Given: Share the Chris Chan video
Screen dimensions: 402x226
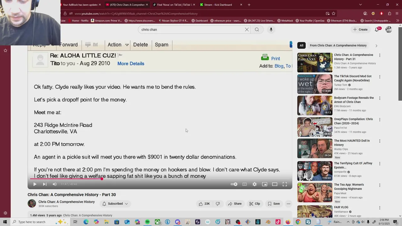Looking at the screenshot, I should tap(235, 204).
